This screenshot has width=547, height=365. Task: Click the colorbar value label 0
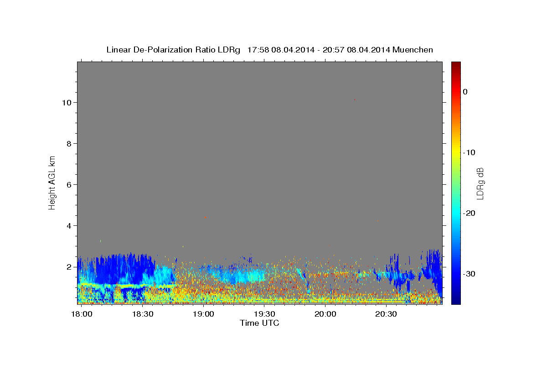(465, 92)
